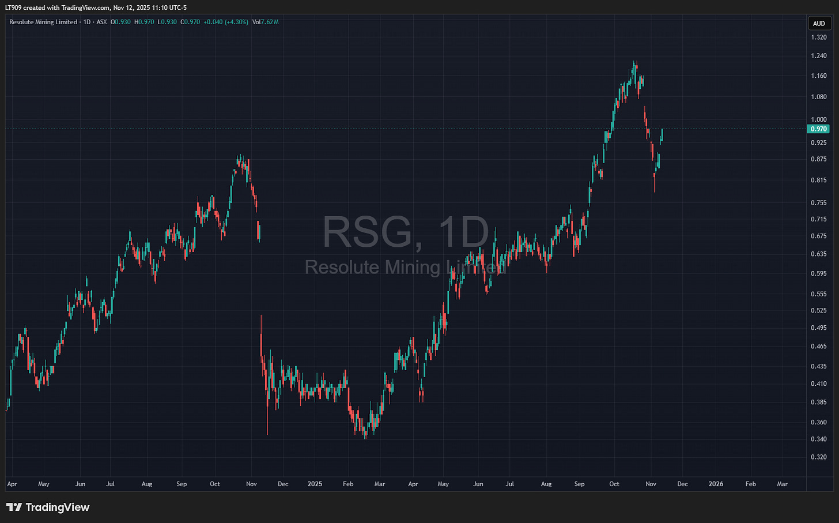Click the 0.925 price axis label
This screenshot has height=523, width=839.
[819, 142]
